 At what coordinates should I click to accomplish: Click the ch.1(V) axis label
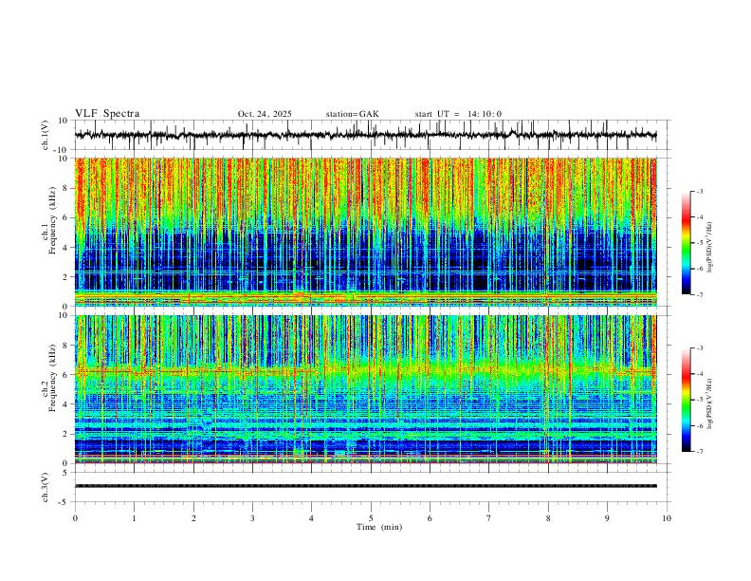point(46,135)
